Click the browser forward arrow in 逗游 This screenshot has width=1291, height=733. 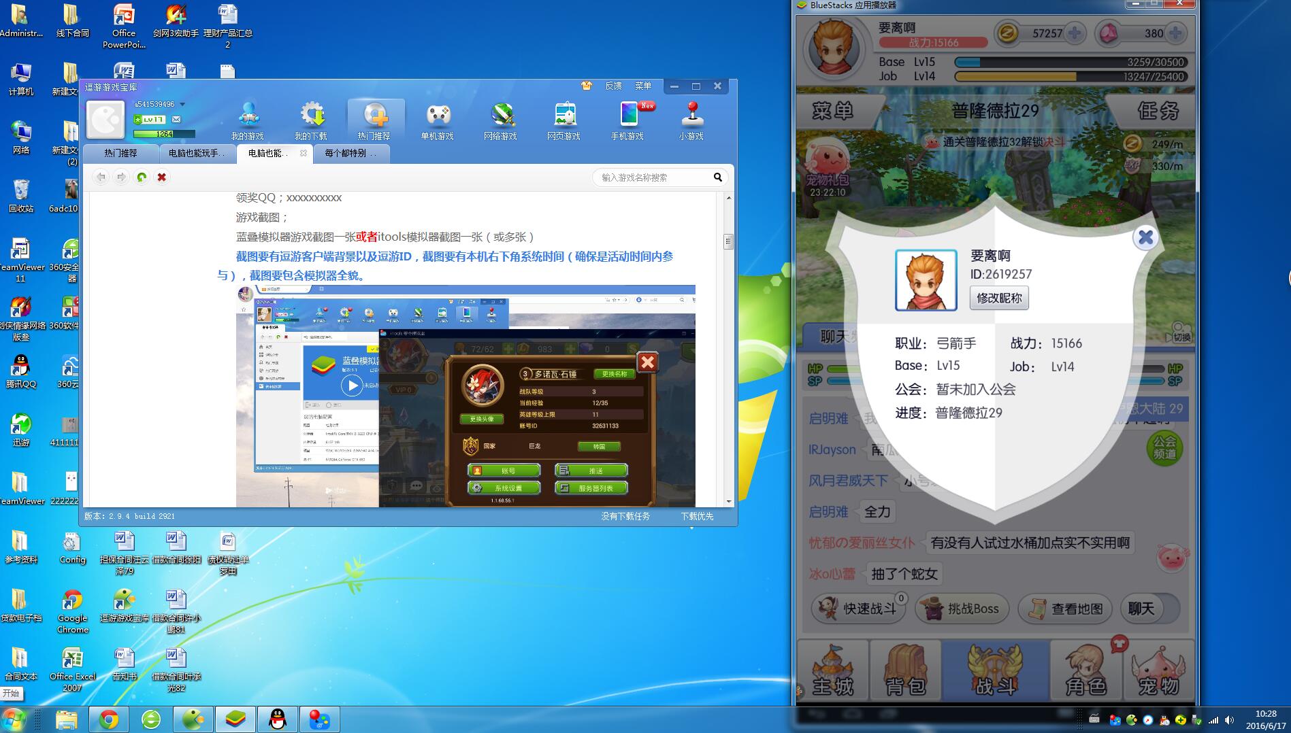pyautogui.click(x=121, y=177)
